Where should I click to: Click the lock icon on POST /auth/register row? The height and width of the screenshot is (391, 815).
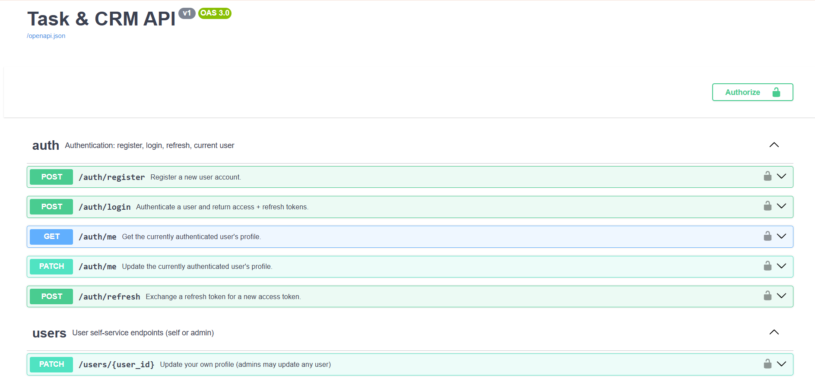pyautogui.click(x=767, y=176)
